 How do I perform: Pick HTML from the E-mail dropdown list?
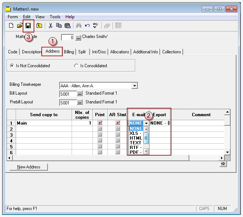point(136,138)
